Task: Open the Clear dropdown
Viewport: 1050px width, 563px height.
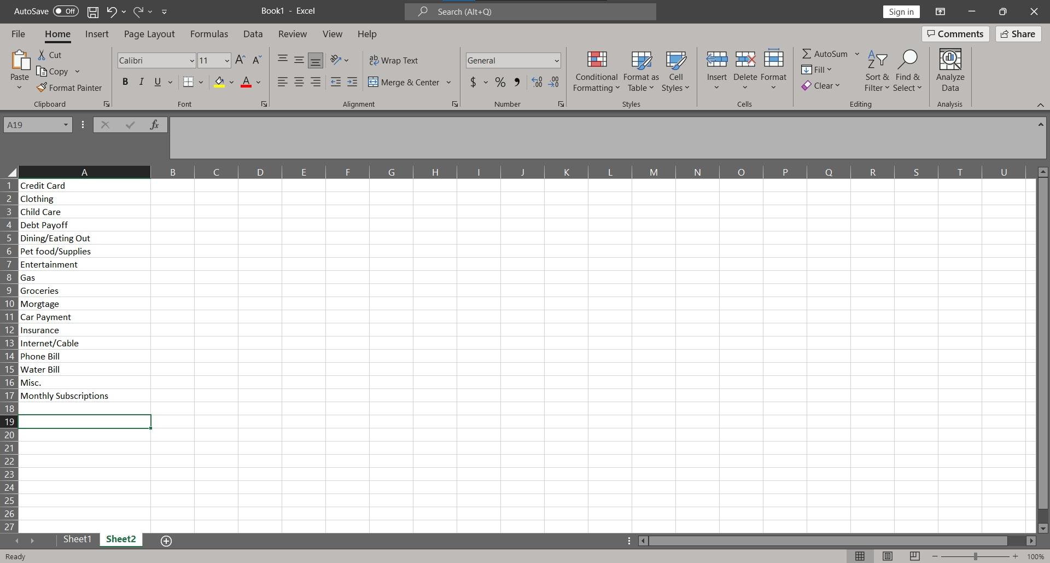Action: tap(820, 85)
